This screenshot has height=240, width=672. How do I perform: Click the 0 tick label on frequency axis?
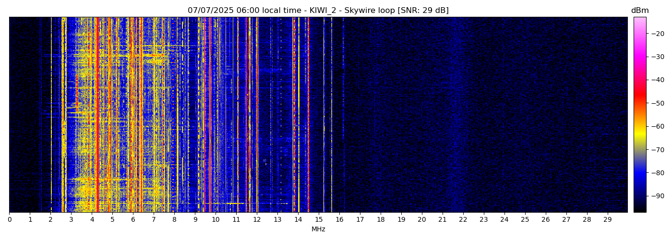[x=10, y=220]
